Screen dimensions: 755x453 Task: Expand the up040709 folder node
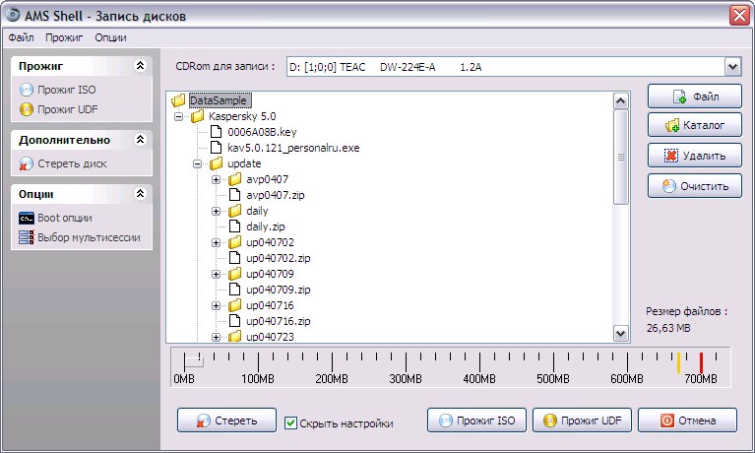[217, 274]
